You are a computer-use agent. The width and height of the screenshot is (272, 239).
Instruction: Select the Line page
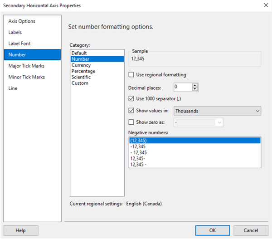click(13, 88)
